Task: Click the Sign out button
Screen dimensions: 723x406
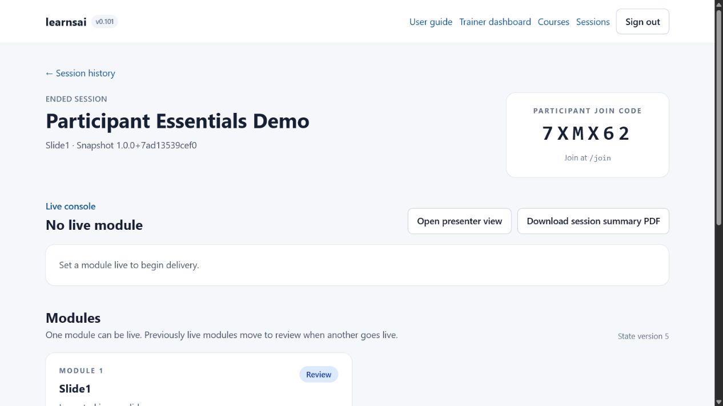Action: pos(642,22)
